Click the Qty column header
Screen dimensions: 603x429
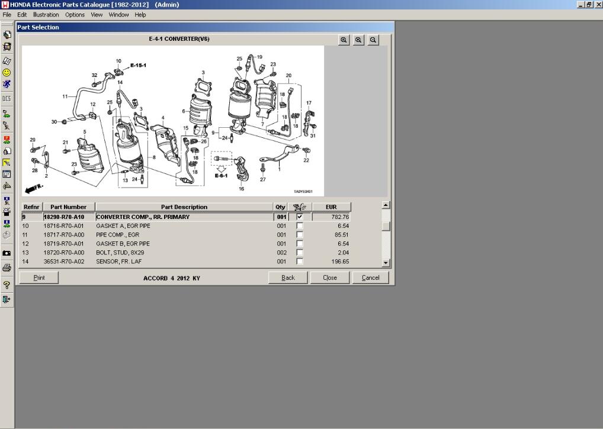[280, 207]
